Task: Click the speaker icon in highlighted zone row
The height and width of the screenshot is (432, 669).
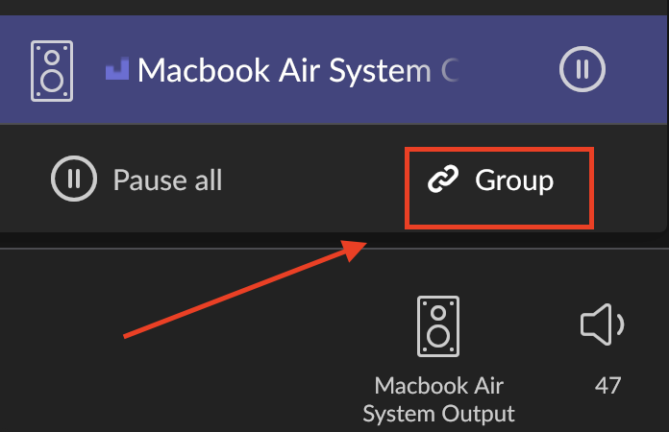Action: [52, 71]
